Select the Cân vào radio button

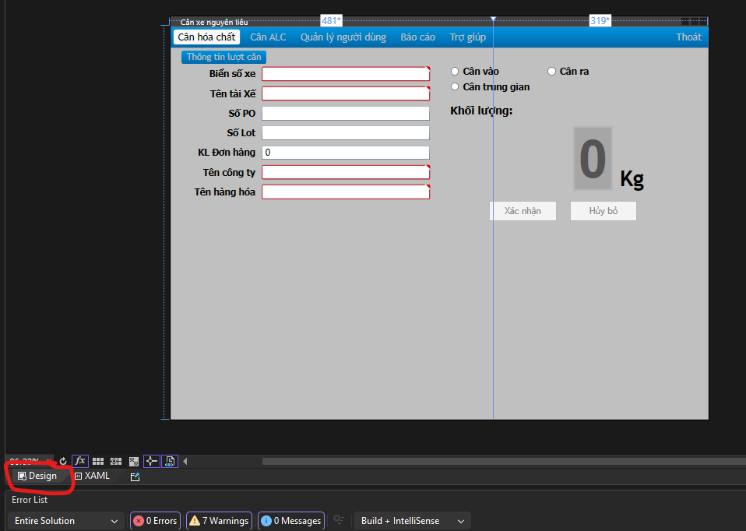[x=456, y=72]
